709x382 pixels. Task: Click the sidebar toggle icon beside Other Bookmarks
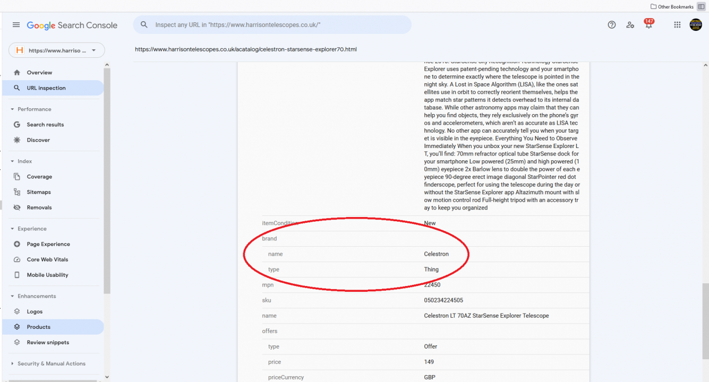pyautogui.click(x=701, y=6)
